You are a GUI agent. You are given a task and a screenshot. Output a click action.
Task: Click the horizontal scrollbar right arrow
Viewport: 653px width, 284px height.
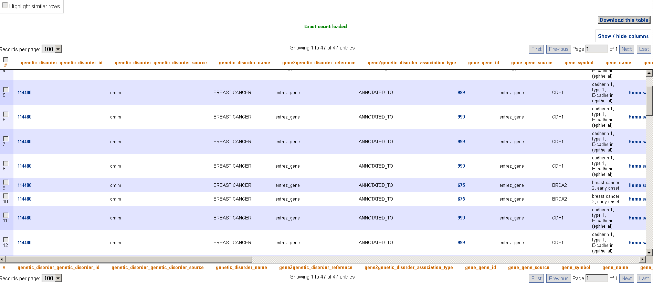pyautogui.click(x=642, y=259)
